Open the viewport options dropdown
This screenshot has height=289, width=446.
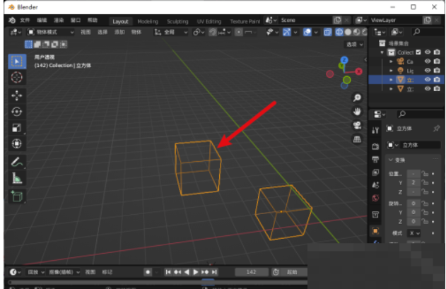point(354,45)
